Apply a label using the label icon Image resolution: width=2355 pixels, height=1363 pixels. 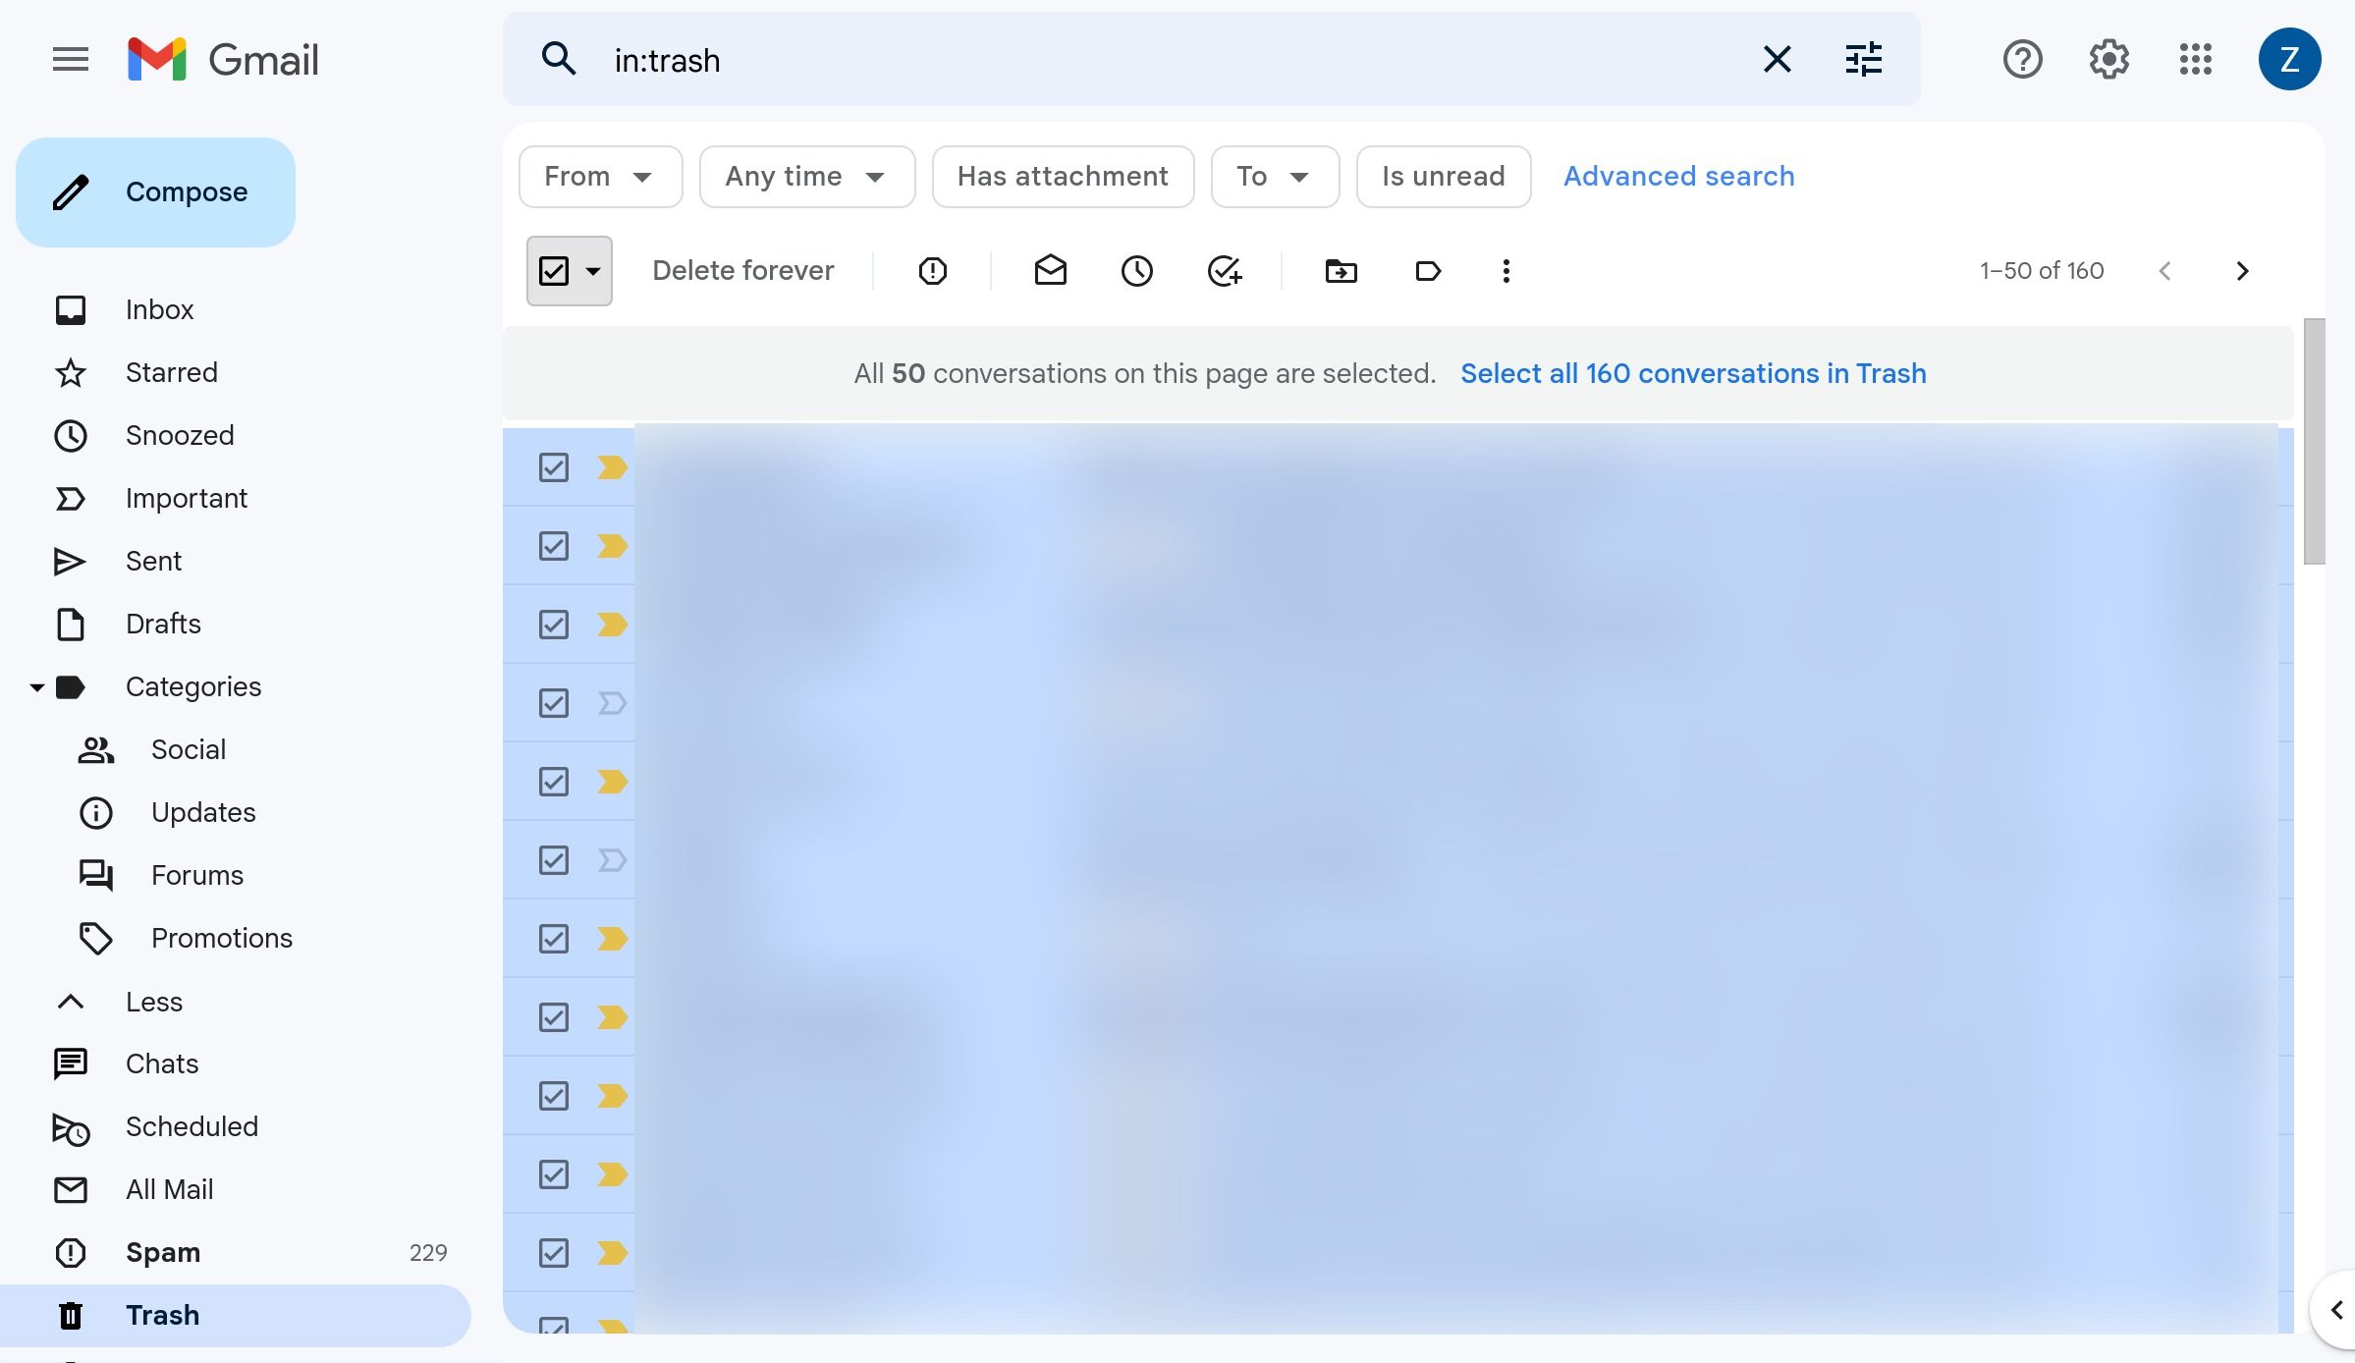1427,271
